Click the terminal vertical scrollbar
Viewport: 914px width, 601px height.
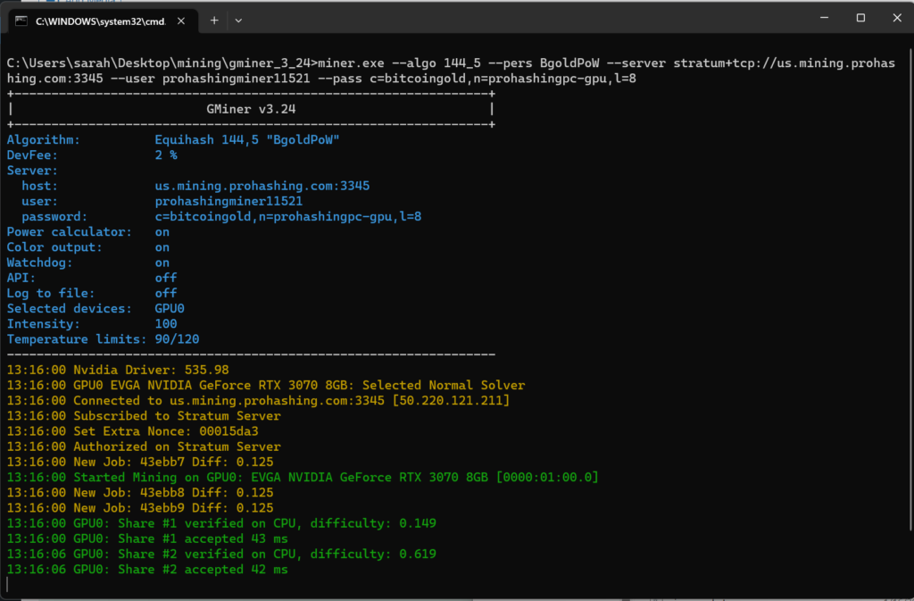(x=910, y=291)
